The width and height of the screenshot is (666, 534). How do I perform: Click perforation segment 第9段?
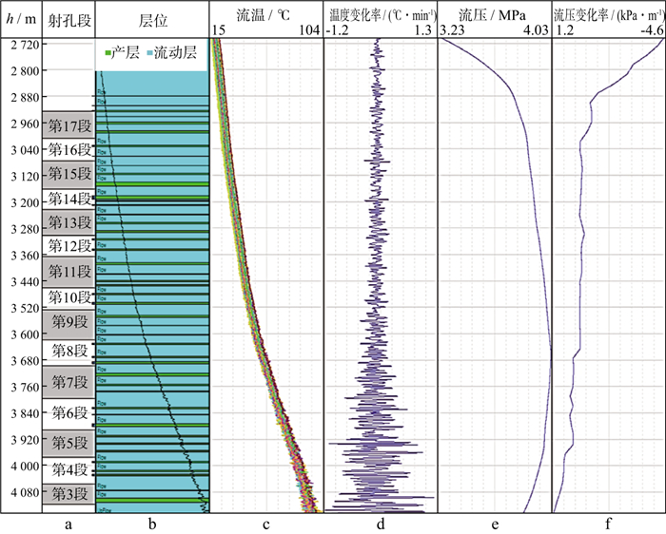pos(69,321)
